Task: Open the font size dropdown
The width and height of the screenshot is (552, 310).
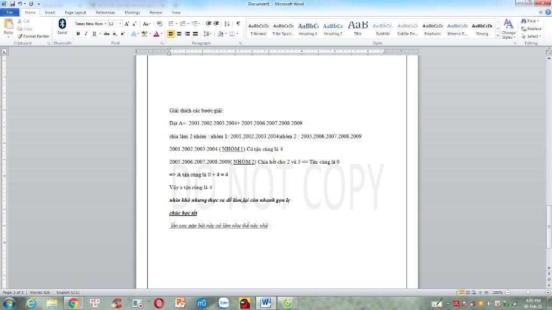Action: click(120, 24)
